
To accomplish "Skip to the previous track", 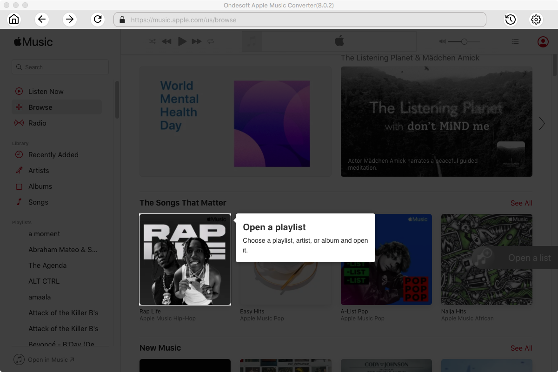I will click(166, 41).
